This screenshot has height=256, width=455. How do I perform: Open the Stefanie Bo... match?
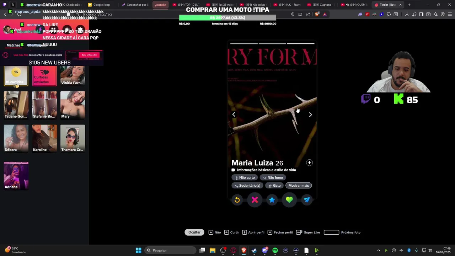click(44, 105)
